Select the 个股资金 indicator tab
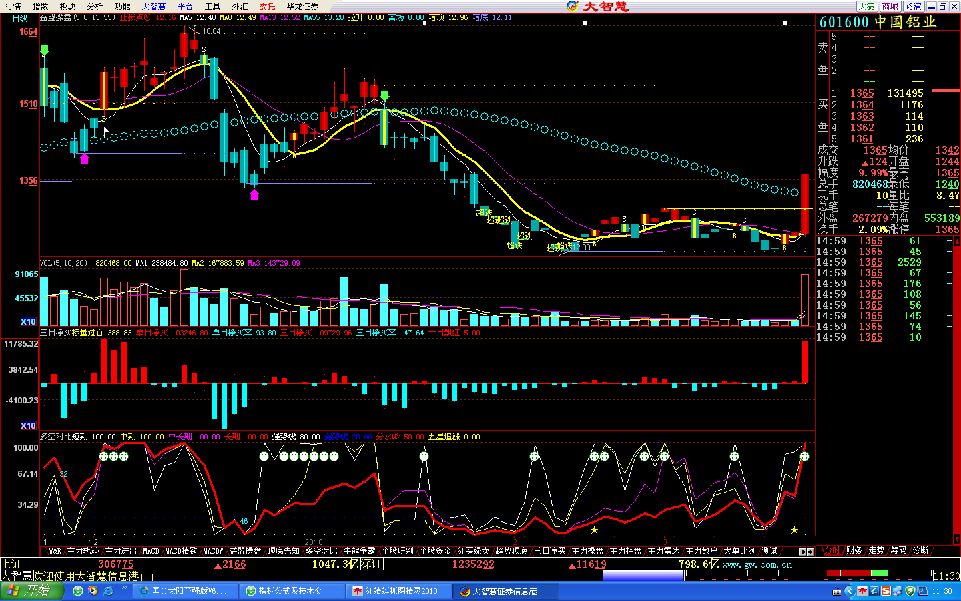Viewport: 961px width, 601px height. pyautogui.click(x=436, y=551)
